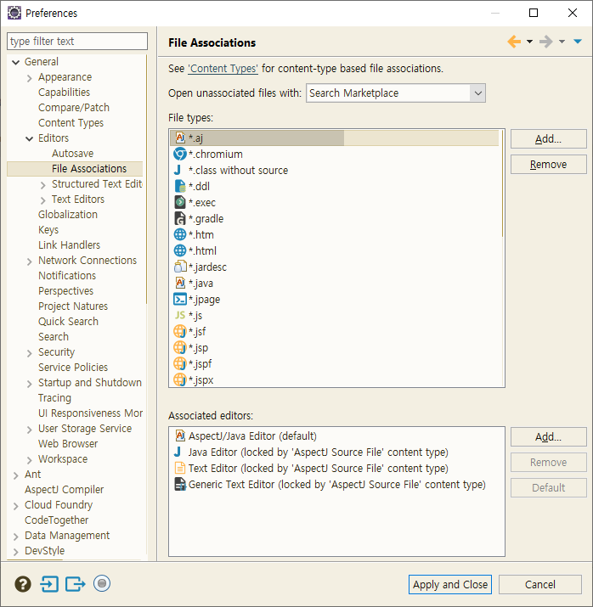Expand the Workspace node
Screen dimensions: 593x607
point(30,460)
